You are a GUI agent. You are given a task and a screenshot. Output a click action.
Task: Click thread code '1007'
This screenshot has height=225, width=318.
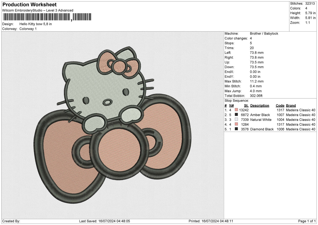click(281, 115)
